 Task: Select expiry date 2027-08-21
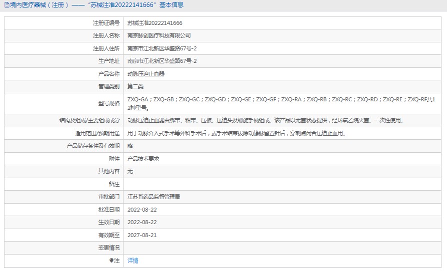pyautogui.click(x=142, y=235)
